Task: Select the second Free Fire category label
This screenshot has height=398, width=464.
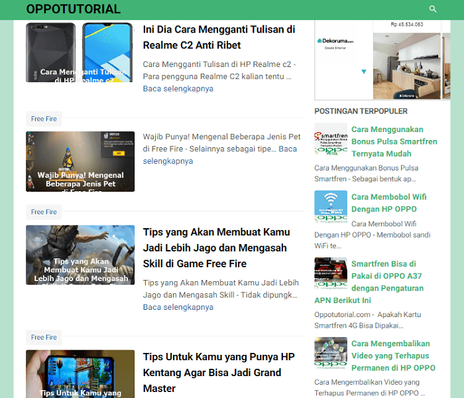Action: pyautogui.click(x=44, y=212)
